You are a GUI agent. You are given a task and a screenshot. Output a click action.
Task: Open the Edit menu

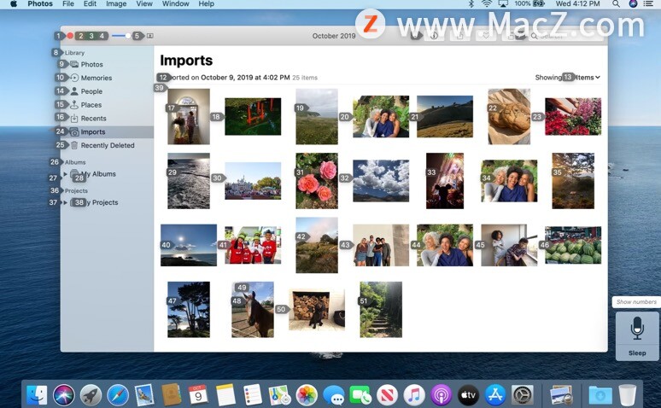pos(90,3)
